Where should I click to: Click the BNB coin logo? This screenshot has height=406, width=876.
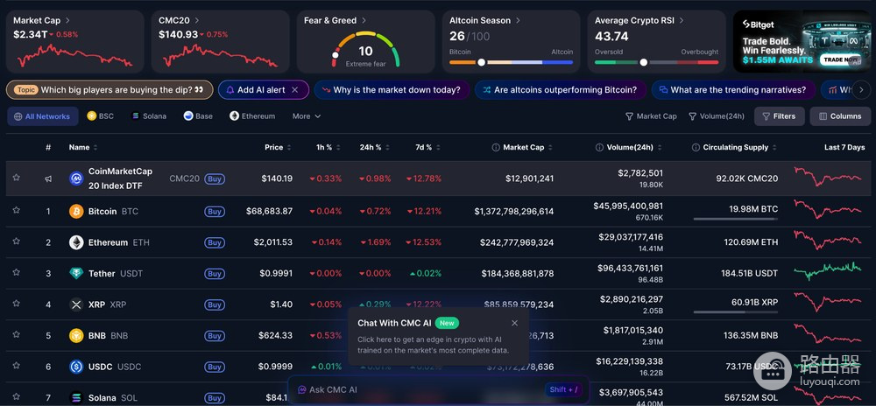76,336
